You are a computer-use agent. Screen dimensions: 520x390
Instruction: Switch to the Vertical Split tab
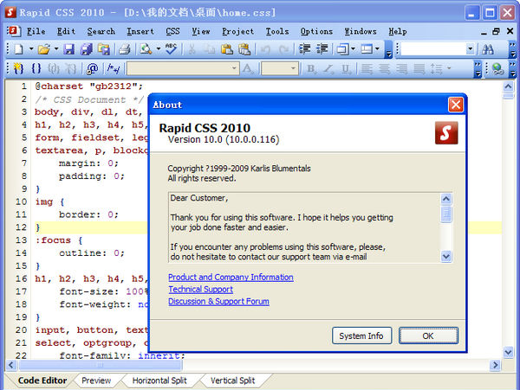click(x=233, y=380)
